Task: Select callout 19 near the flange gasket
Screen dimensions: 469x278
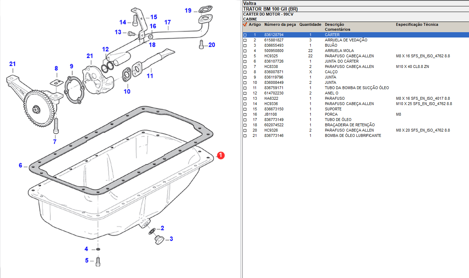Action: (x=188, y=11)
